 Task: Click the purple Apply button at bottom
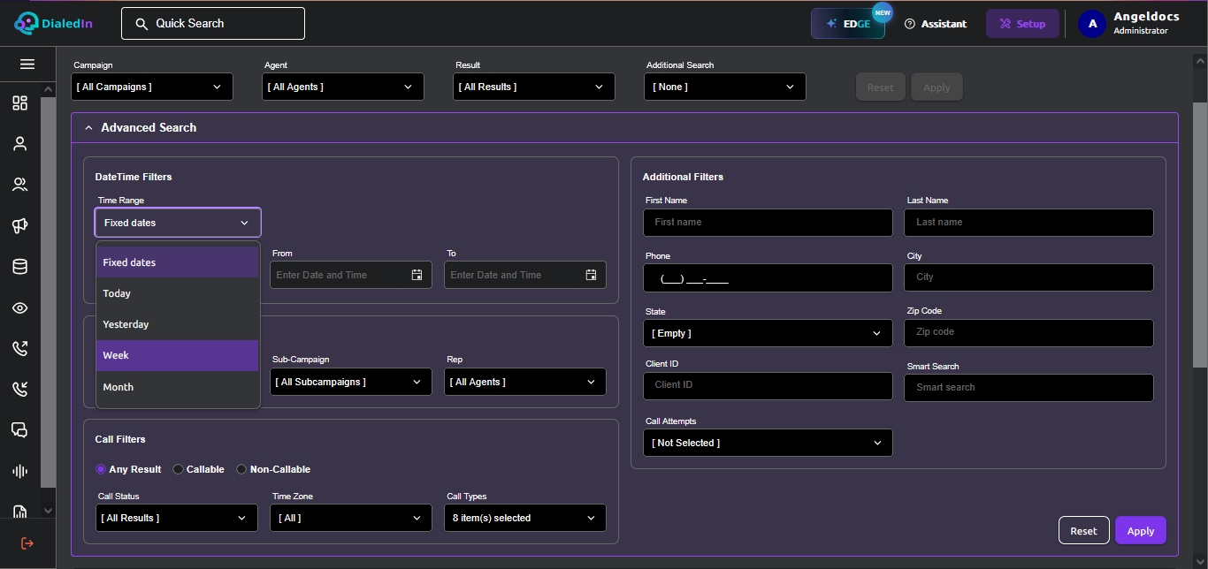(x=1140, y=530)
